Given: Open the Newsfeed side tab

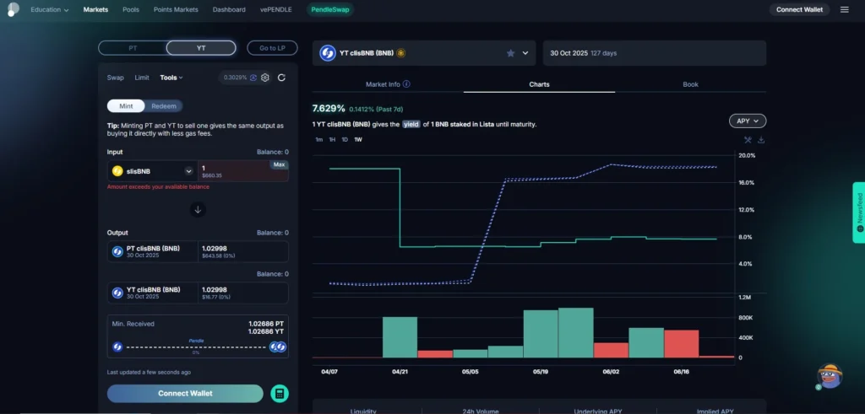Looking at the screenshot, I should [858, 212].
